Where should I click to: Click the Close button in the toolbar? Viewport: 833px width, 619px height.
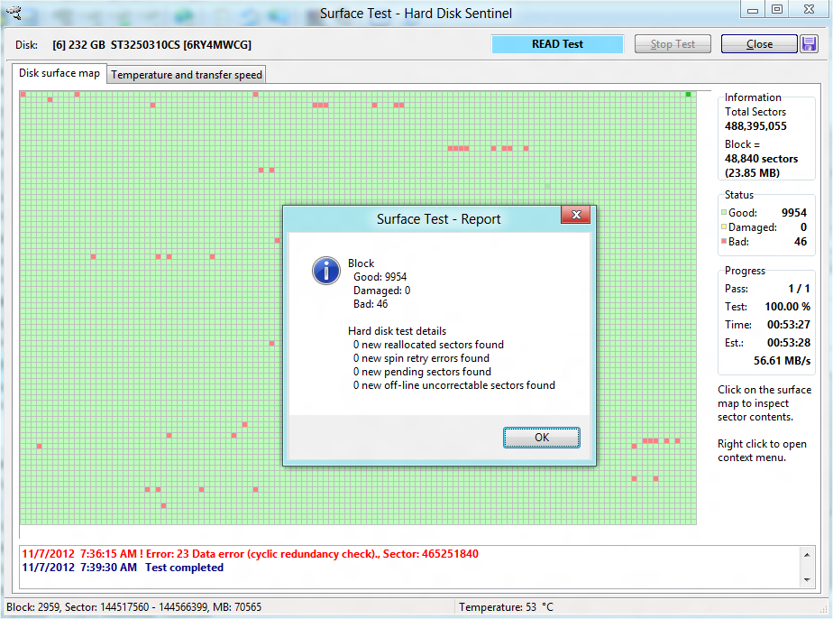pyautogui.click(x=759, y=44)
